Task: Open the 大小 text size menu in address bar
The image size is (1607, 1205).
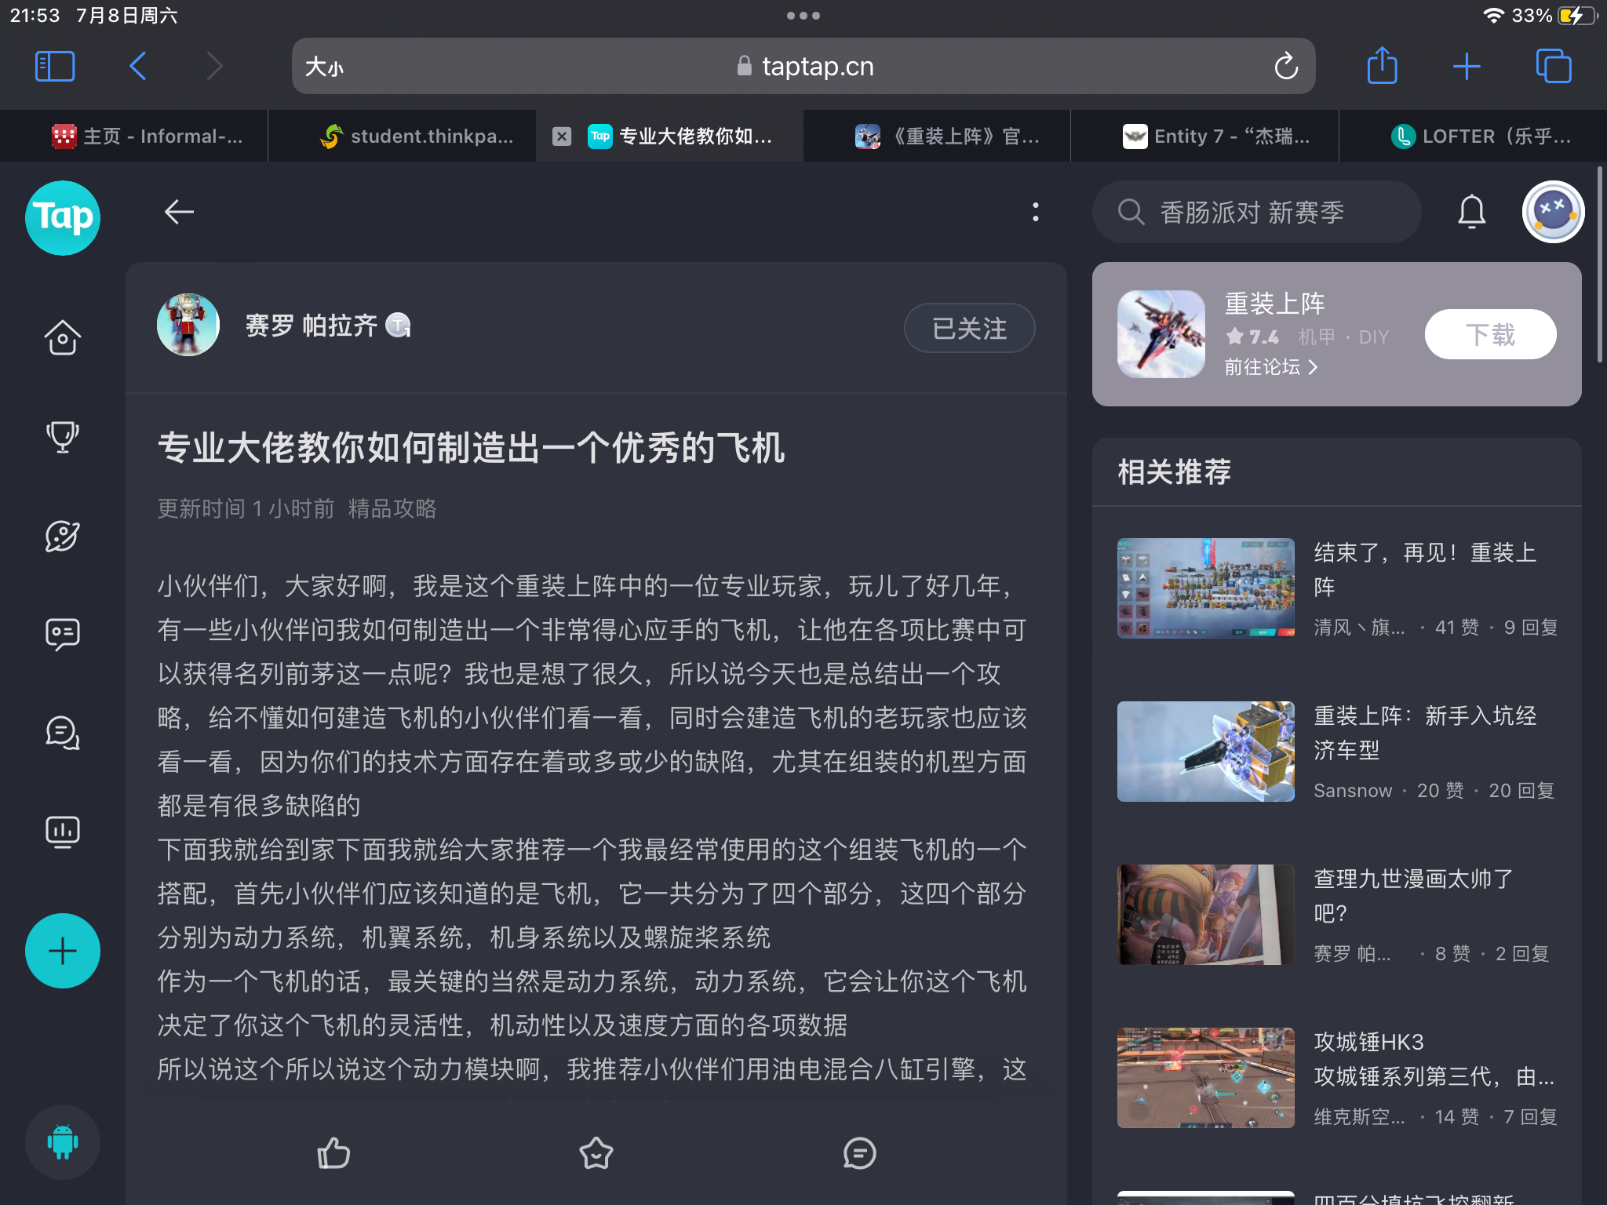Action: coord(324,67)
